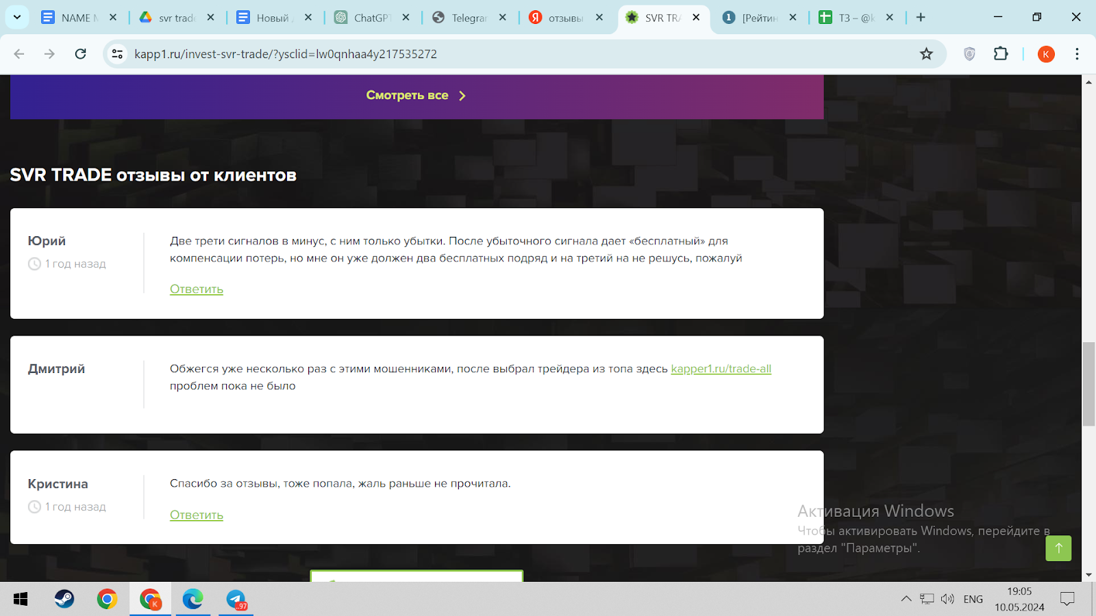Reply to Кристина's review via Ответить
This screenshot has height=616, width=1096.
(x=197, y=515)
